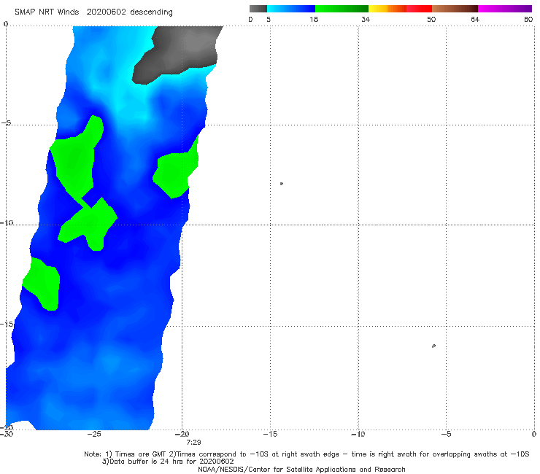Click the color bar label "50"
Image resolution: width=540 pixels, height=474 pixels.
point(431,20)
